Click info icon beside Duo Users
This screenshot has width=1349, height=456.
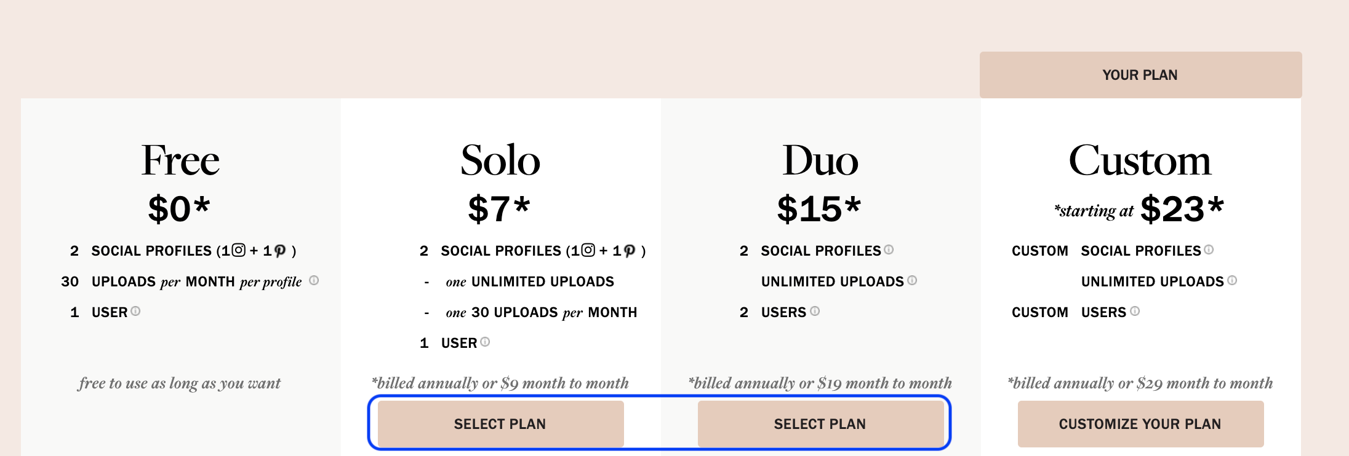tap(815, 311)
